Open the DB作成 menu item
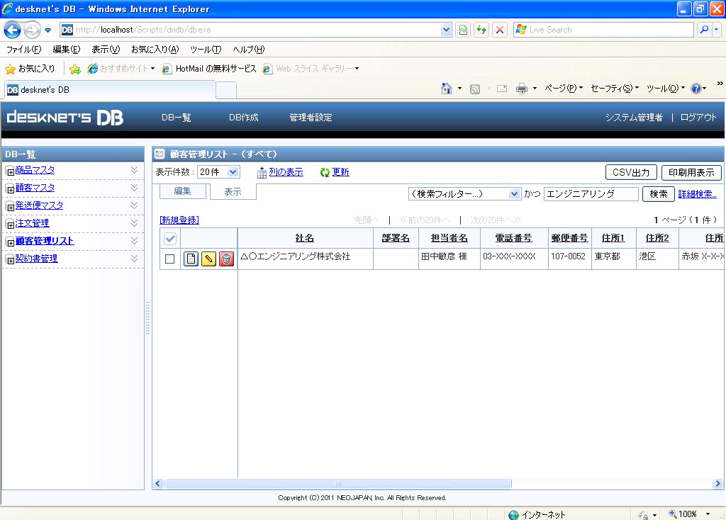The image size is (726, 520). [x=243, y=118]
